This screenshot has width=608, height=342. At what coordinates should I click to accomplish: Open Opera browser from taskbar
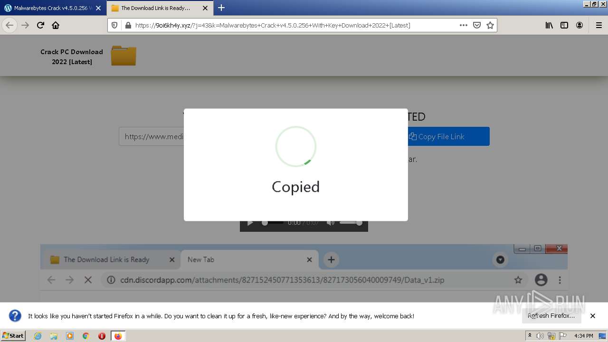102,336
